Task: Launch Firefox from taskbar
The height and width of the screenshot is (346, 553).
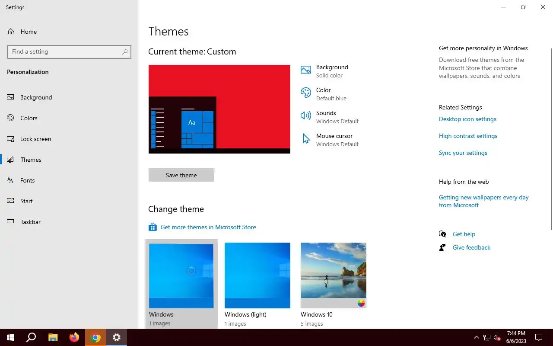Action: [74, 337]
